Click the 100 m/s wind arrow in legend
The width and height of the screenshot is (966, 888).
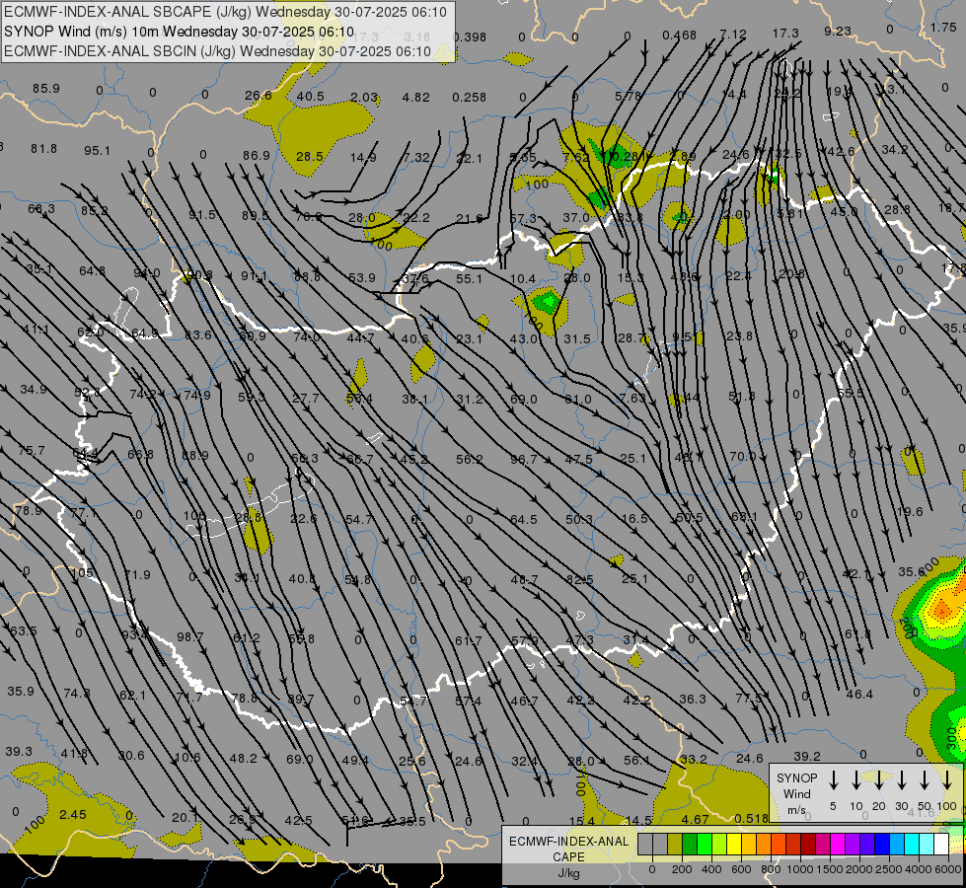(x=947, y=780)
